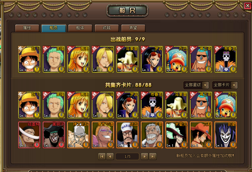Select 战国 marine card
Image resolution: width=252 pixels, height=172 pixels.
(127, 135)
